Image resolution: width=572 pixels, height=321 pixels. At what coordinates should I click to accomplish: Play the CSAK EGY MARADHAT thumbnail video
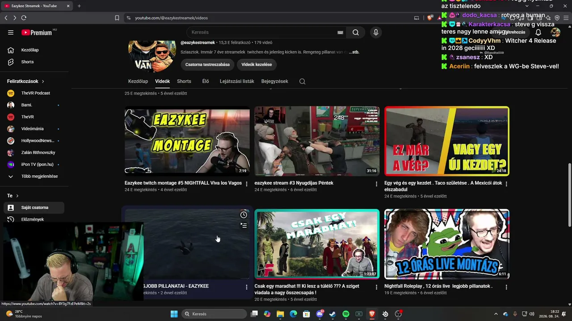(x=317, y=244)
